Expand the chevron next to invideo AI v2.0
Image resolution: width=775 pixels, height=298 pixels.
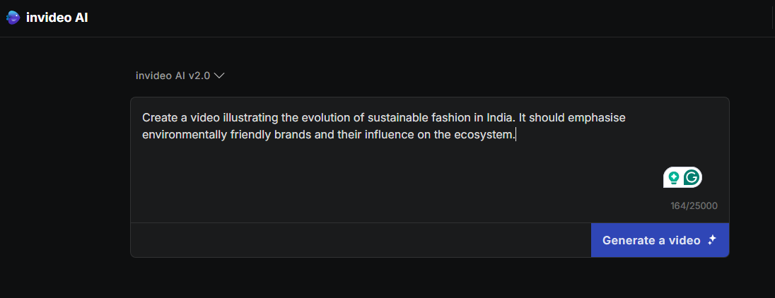219,76
